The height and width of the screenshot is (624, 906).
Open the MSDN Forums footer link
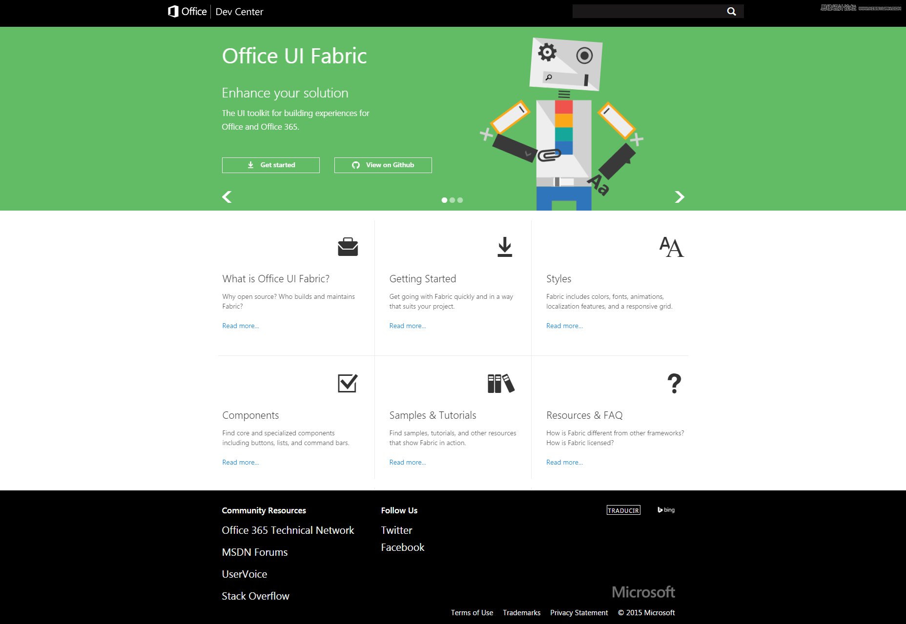pos(255,552)
